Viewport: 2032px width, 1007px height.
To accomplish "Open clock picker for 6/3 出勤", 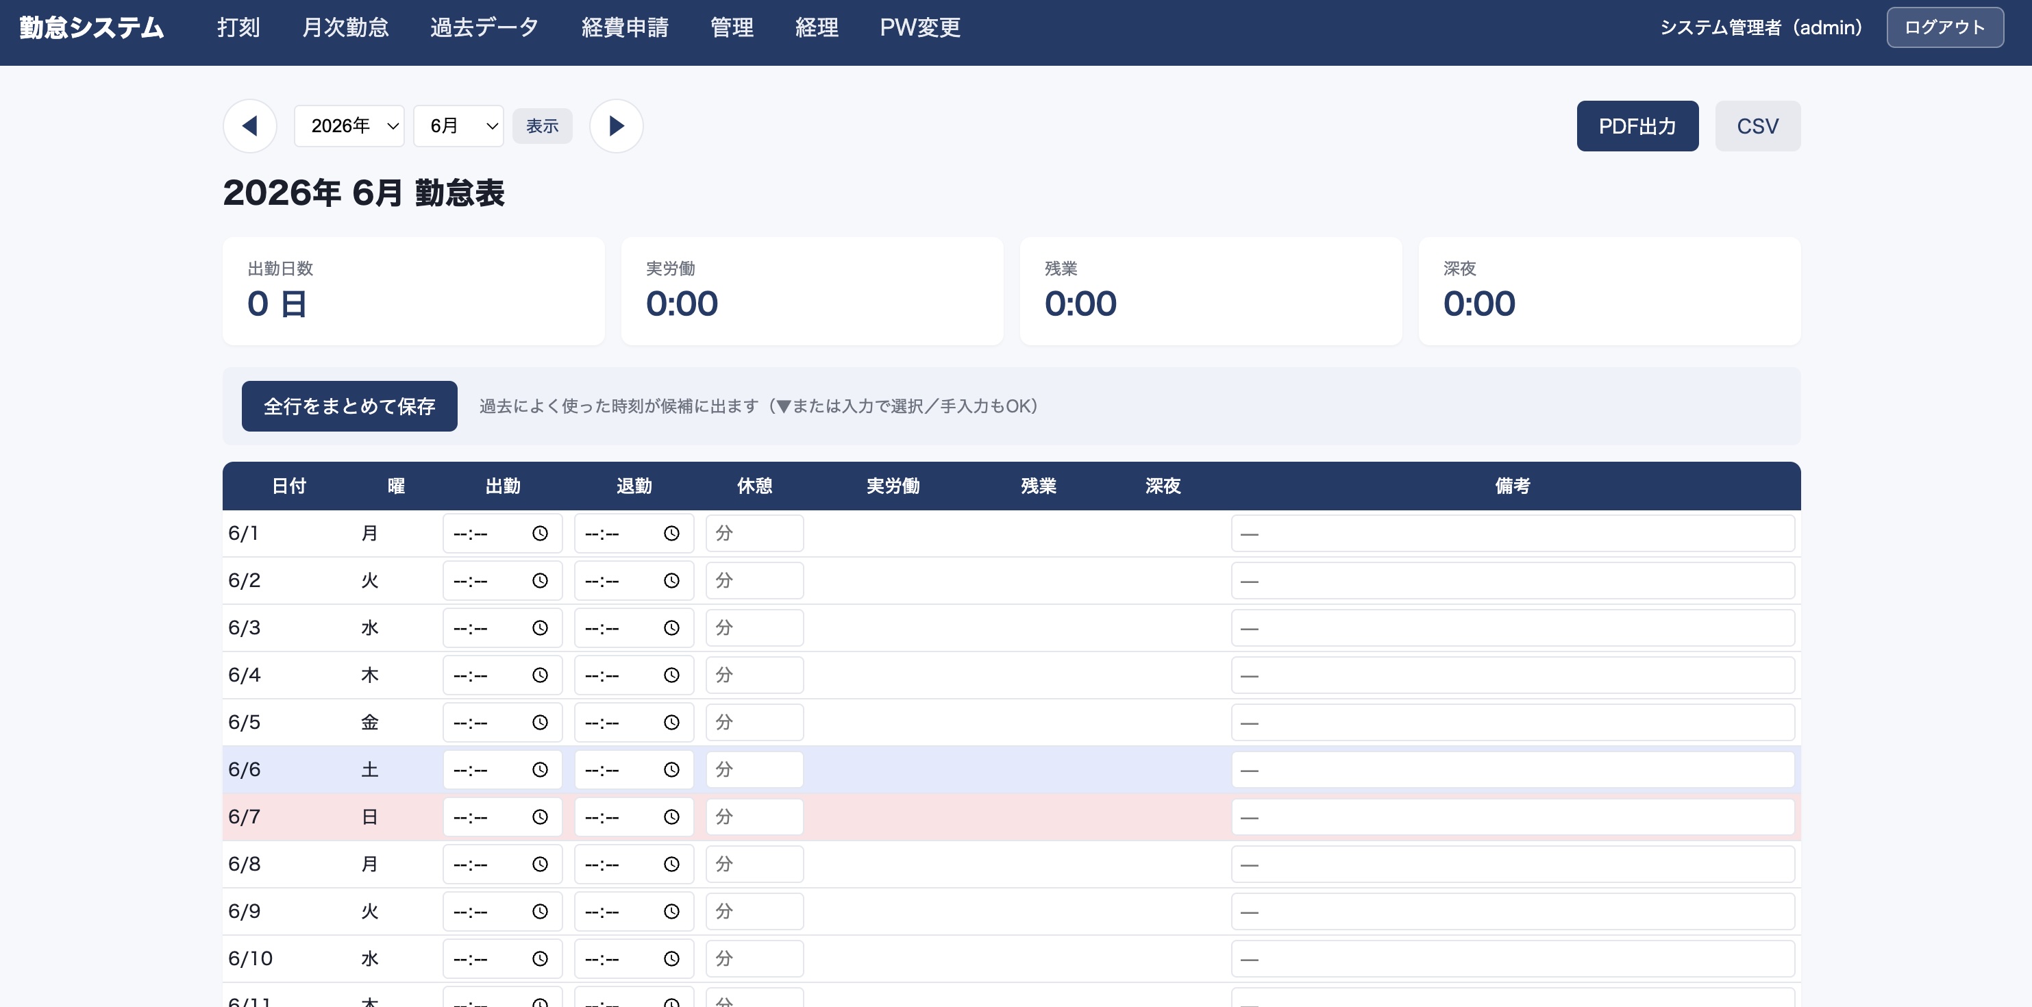I will pyautogui.click(x=540, y=628).
